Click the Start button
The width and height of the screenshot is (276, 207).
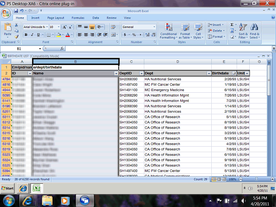pyautogui.click(x=7, y=188)
